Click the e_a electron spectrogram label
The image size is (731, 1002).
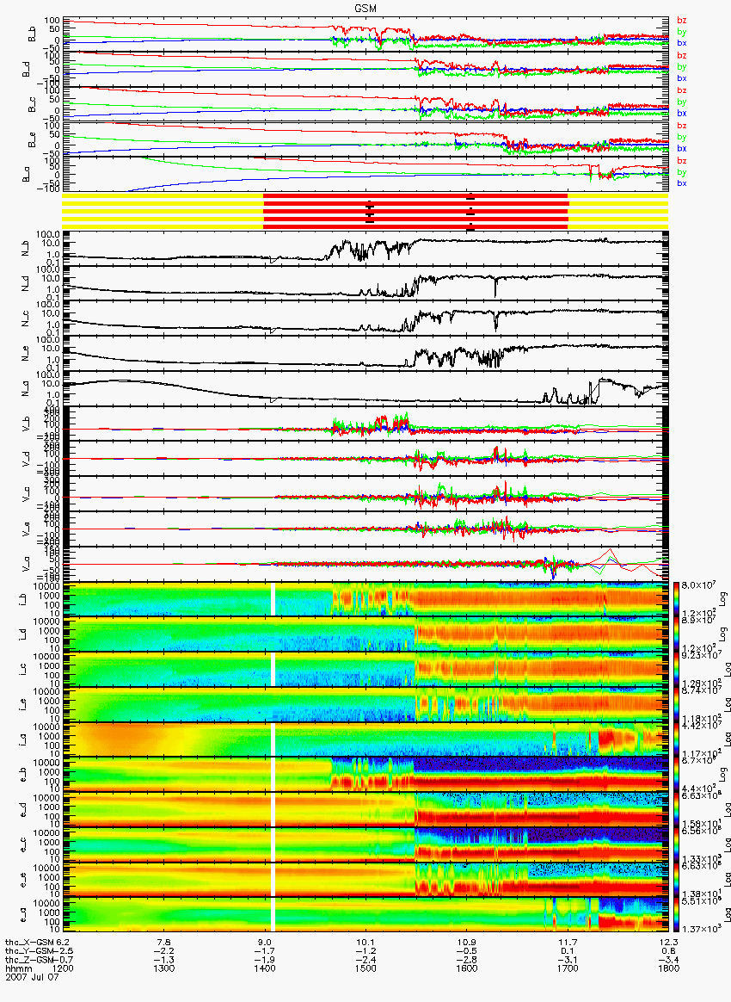pos(23,914)
